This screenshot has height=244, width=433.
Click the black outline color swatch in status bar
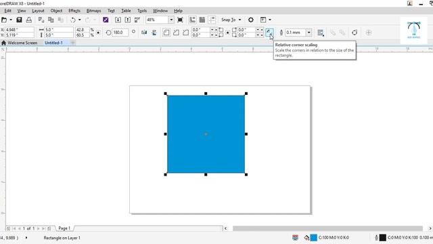coord(383,237)
